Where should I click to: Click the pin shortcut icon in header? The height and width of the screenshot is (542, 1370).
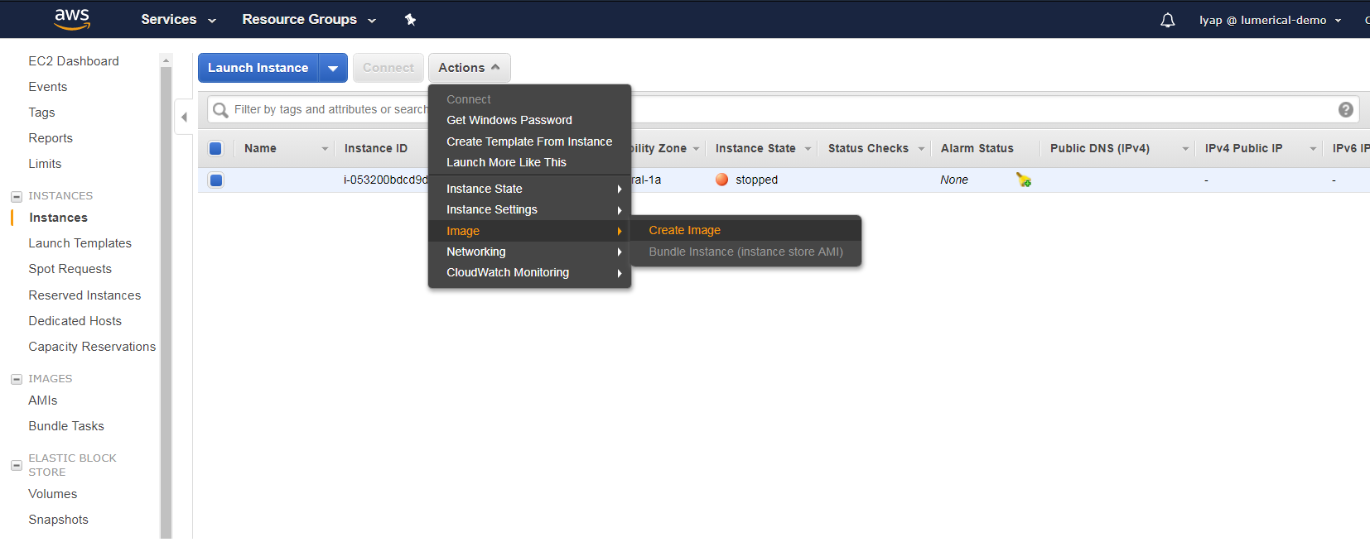pos(410,20)
